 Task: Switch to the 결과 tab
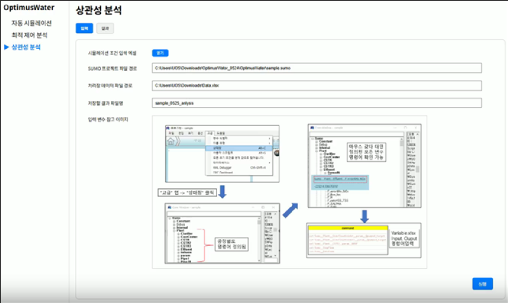pos(106,29)
